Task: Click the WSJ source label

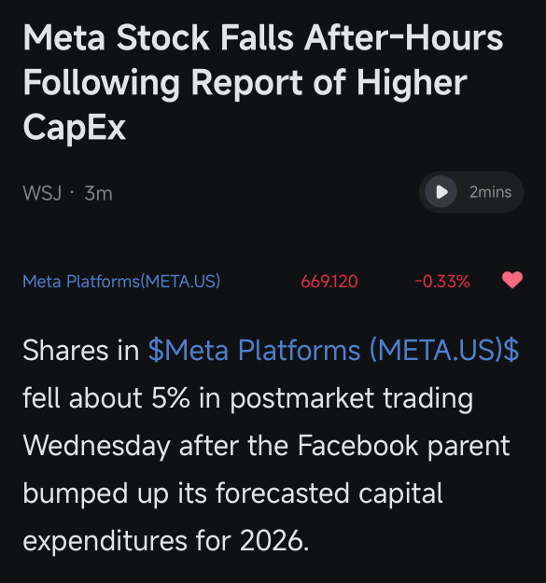Action: (42, 193)
